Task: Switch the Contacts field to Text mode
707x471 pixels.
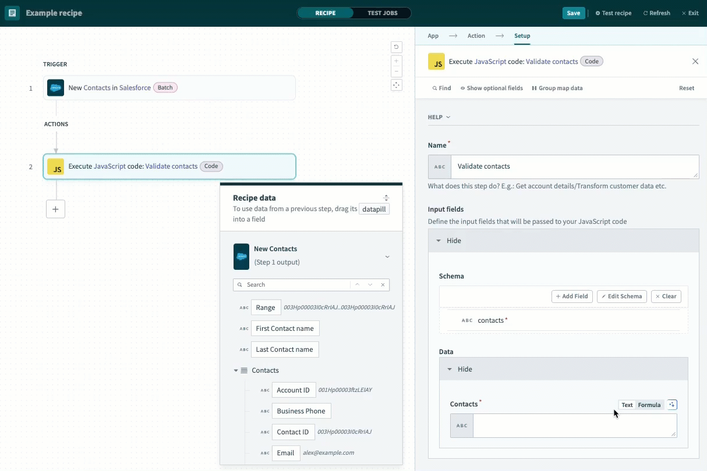Action: [627, 405]
